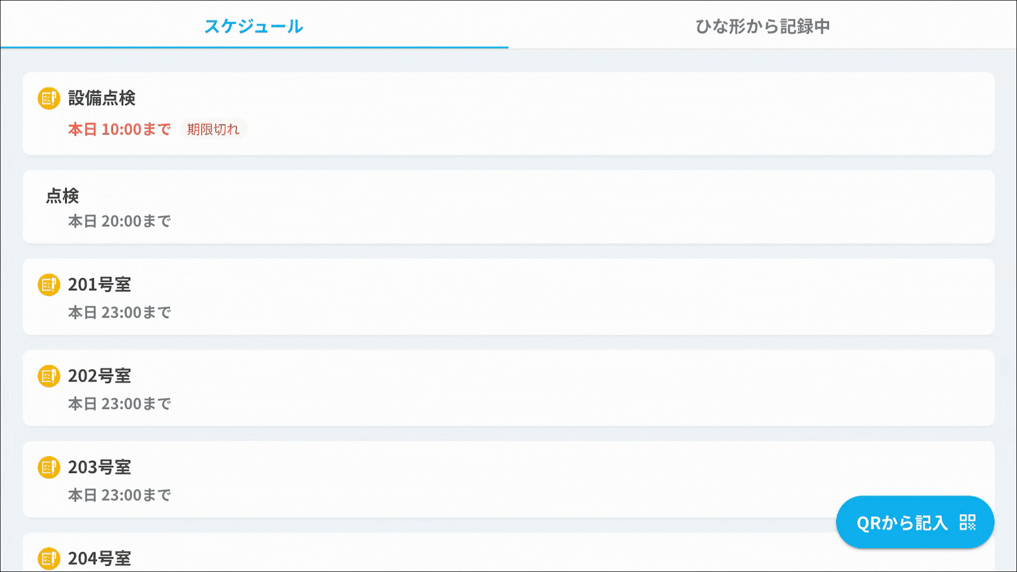Click the 設備点検 checklist icon
Screen dimensions: 1017x572
click(49, 99)
